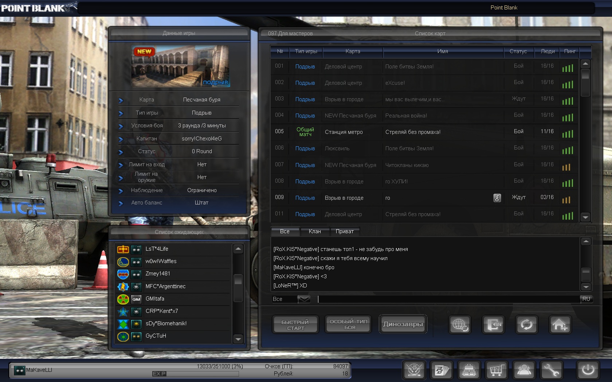Image resolution: width=612 pixels, height=382 pixels.
Task: Click scroll-up arrow of chat window
Action: [x=586, y=241]
